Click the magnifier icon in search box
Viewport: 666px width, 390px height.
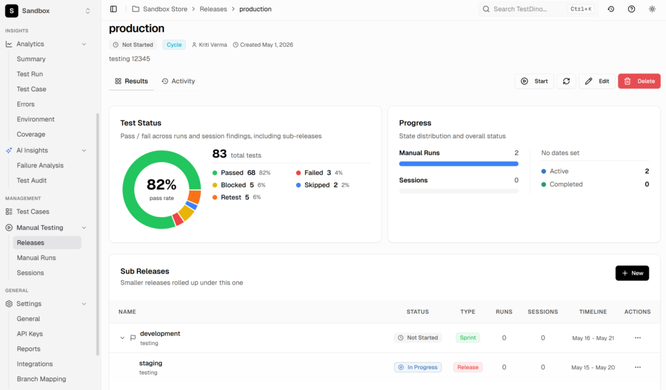[486, 9]
